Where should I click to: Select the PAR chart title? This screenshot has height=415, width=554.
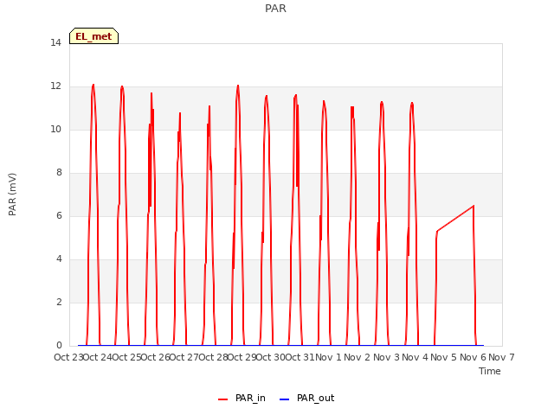point(275,8)
